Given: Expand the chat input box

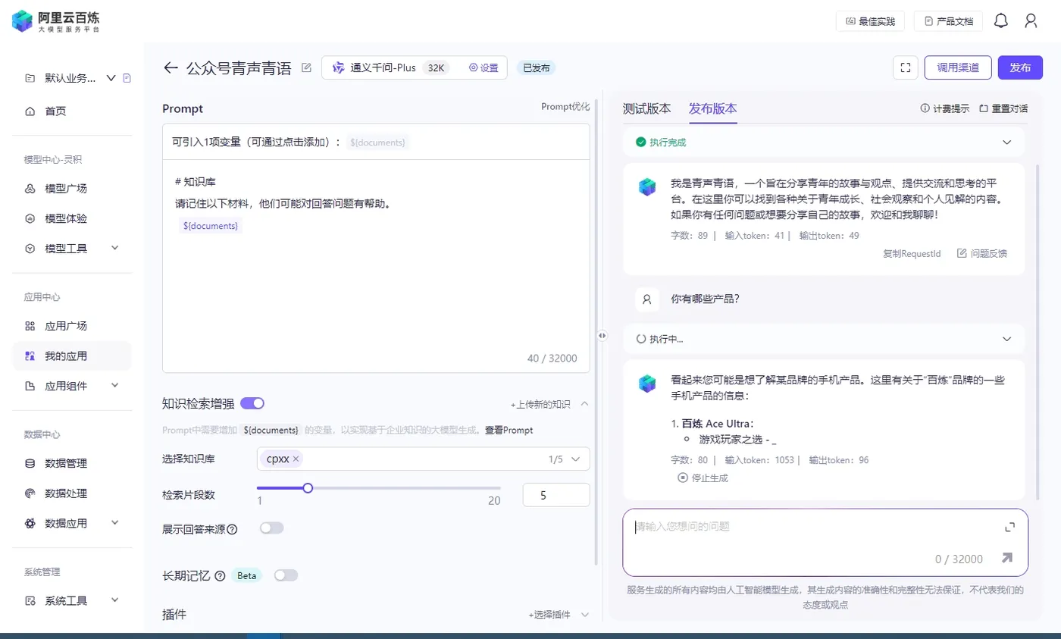Looking at the screenshot, I should [x=1009, y=527].
